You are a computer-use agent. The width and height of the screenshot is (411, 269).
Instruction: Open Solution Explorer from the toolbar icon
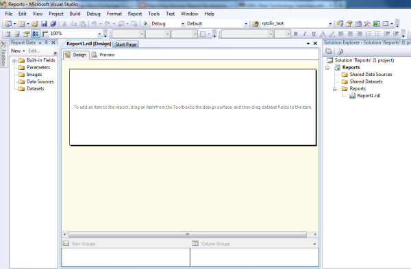pyautogui.click(x=340, y=24)
